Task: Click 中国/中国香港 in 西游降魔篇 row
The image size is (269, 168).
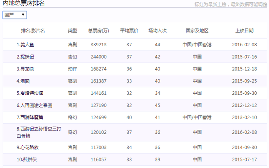Action: (x=197, y=118)
